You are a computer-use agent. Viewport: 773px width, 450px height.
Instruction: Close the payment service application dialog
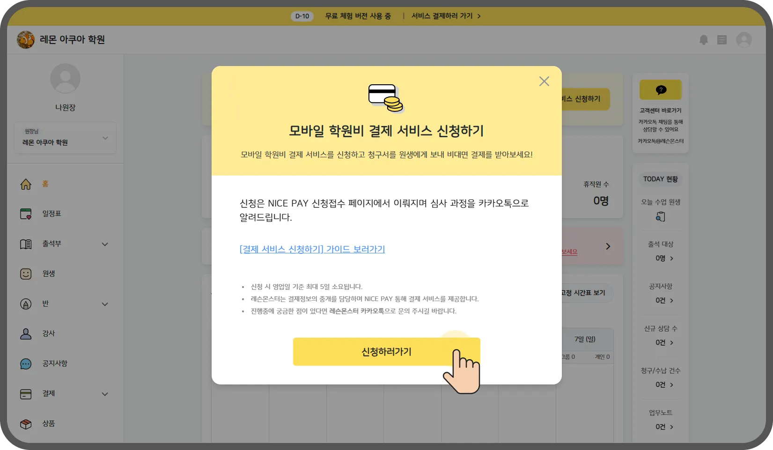pyautogui.click(x=544, y=81)
